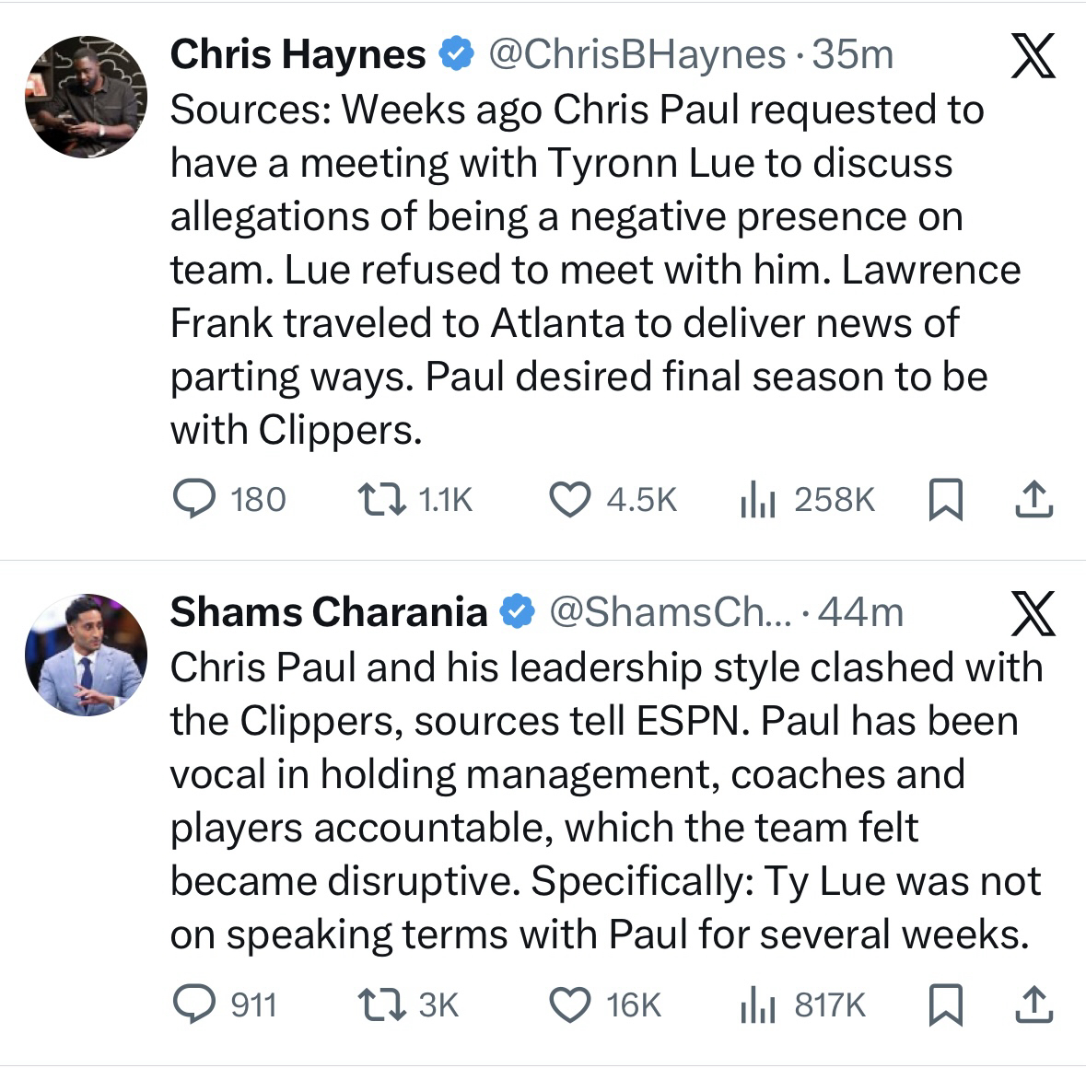
Task: Retweet the Shams Charania post
Action: click(x=381, y=1004)
